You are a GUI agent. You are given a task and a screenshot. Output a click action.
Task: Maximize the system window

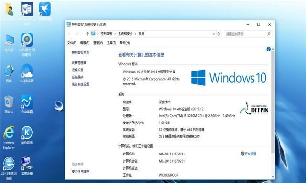point(259,24)
